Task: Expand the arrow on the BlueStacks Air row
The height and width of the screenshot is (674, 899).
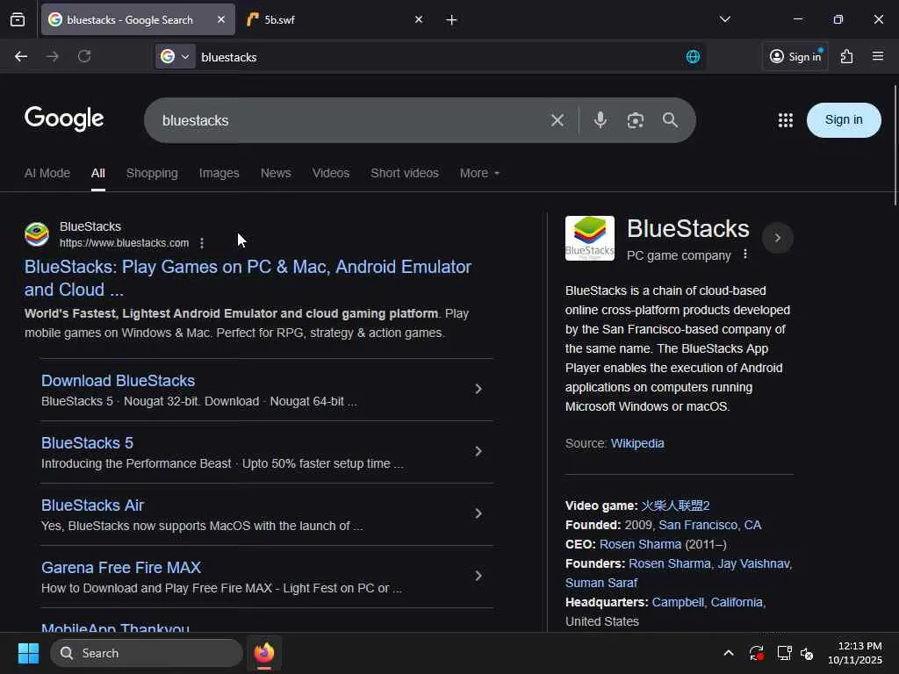Action: point(478,514)
